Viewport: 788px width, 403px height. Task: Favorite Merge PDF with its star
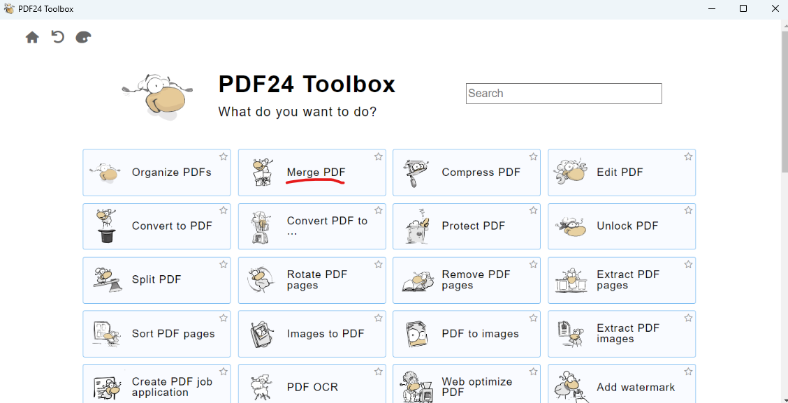(x=379, y=156)
